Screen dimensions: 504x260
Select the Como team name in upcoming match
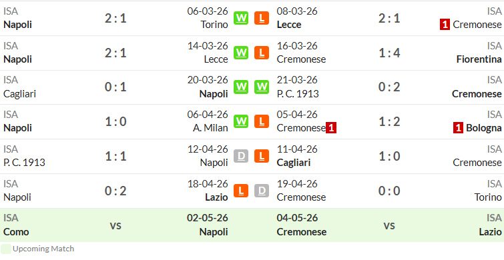click(16, 232)
